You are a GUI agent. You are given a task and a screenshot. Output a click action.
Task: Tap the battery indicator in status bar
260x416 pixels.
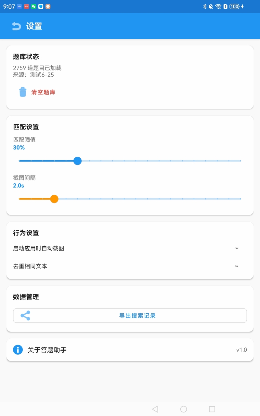pos(234,6)
